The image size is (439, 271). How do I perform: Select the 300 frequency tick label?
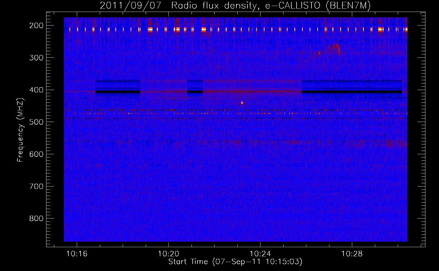36,58
